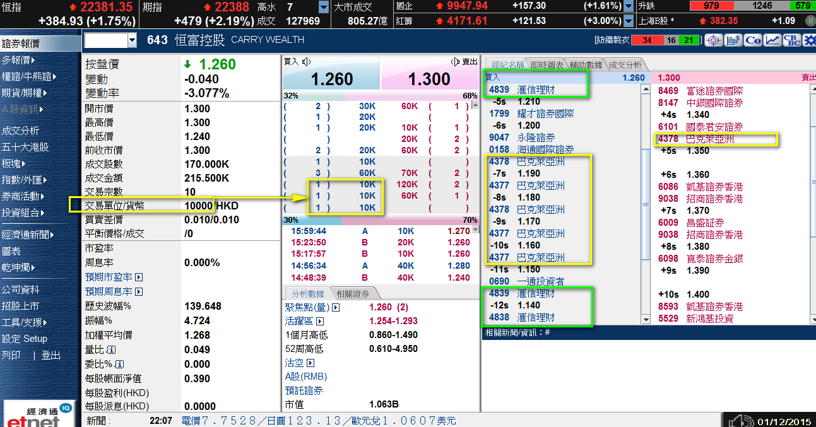
Task: Click the info icon next to 委比%
Action: 120,364
